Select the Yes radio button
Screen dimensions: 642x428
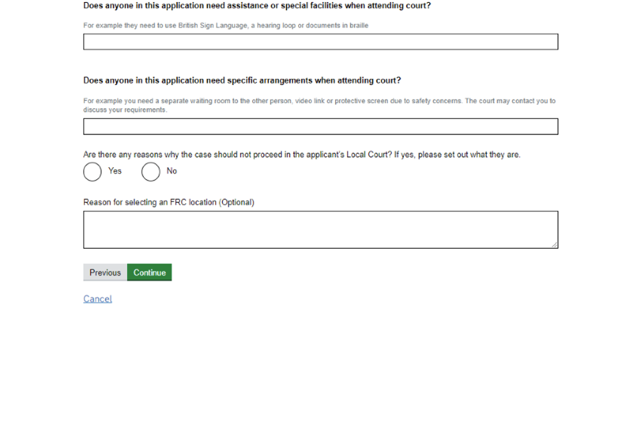pos(92,172)
